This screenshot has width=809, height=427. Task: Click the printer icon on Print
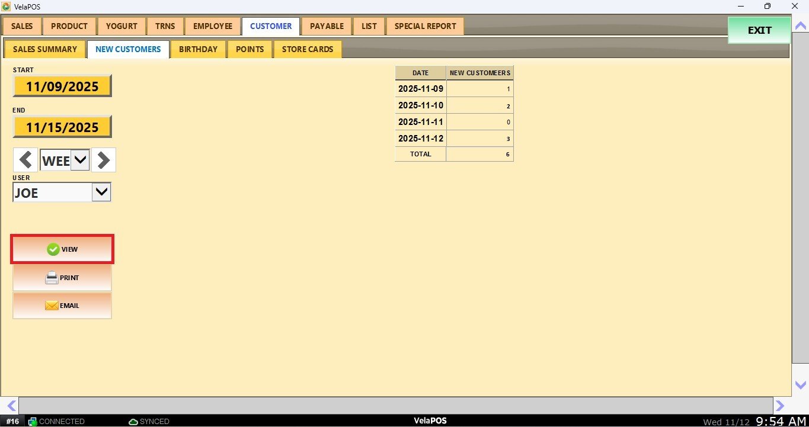pyautogui.click(x=52, y=278)
